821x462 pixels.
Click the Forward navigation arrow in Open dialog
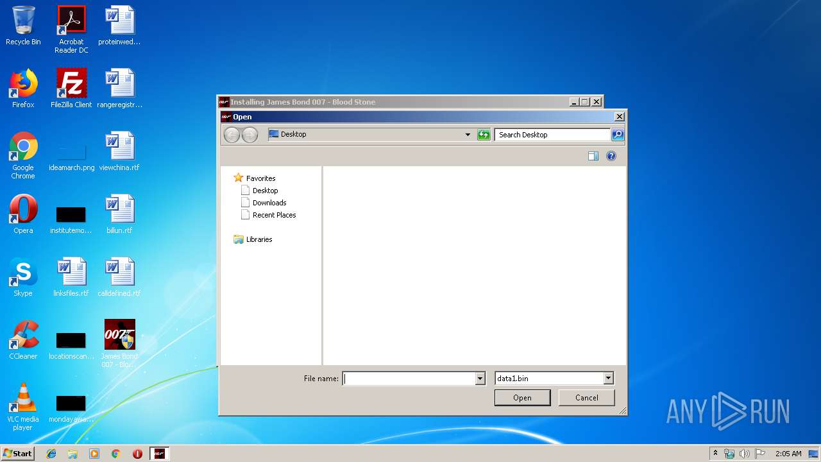click(x=250, y=135)
